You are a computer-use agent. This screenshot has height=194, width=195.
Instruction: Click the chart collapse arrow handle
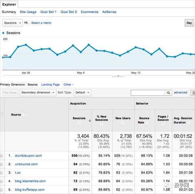[118, 76]
